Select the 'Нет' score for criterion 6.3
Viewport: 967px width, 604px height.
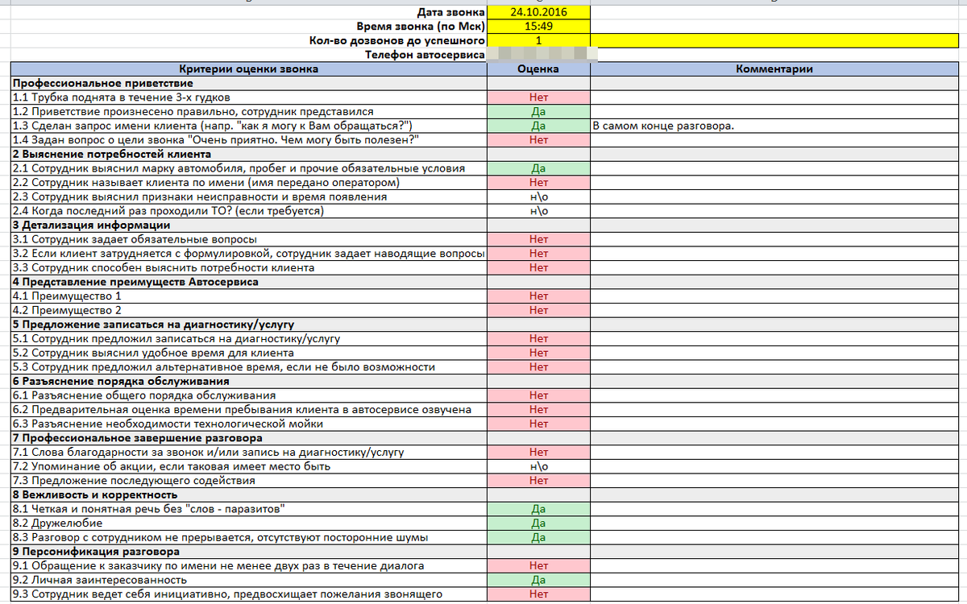[538, 424]
